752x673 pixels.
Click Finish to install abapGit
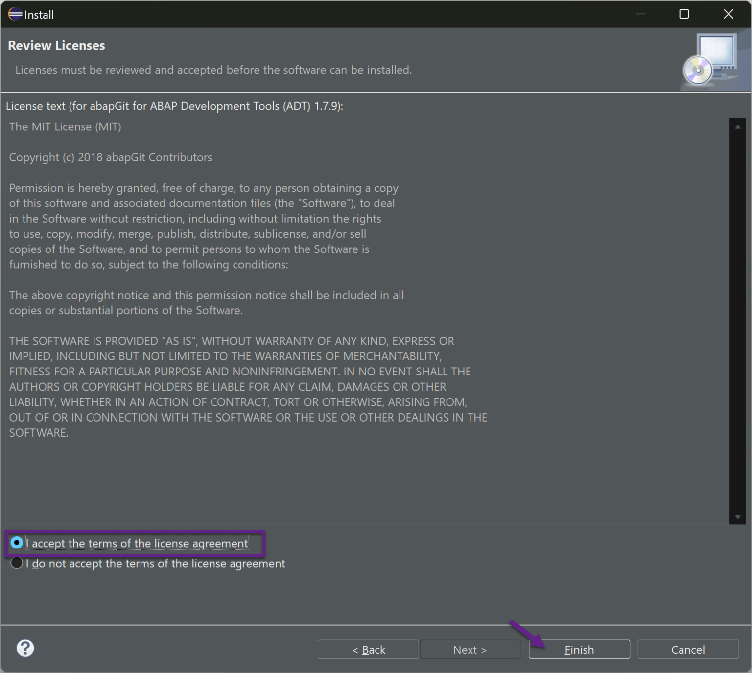point(579,649)
